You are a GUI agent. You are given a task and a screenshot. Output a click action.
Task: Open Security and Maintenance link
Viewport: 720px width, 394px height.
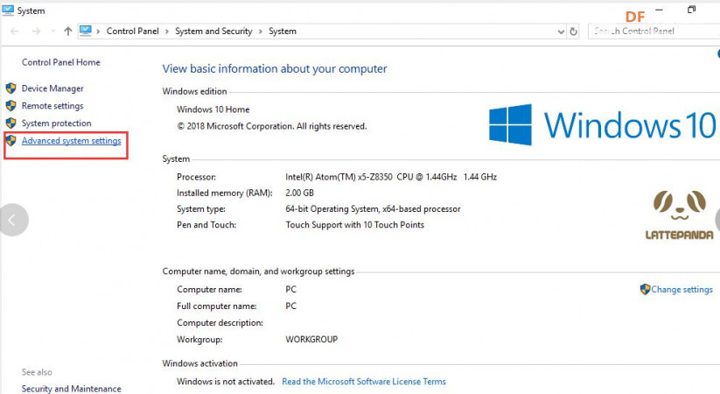pos(71,389)
